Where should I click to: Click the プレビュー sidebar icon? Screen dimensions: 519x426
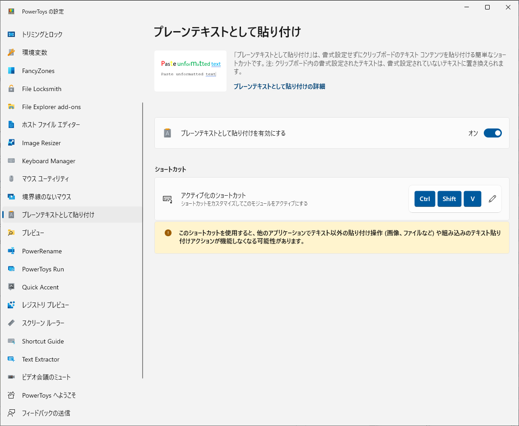click(x=11, y=233)
